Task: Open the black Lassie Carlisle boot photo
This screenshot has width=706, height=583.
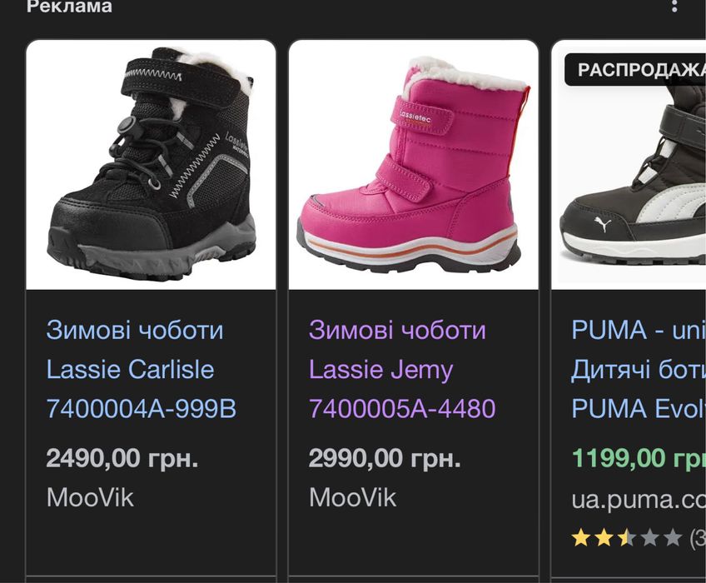Action: pos(151,165)
